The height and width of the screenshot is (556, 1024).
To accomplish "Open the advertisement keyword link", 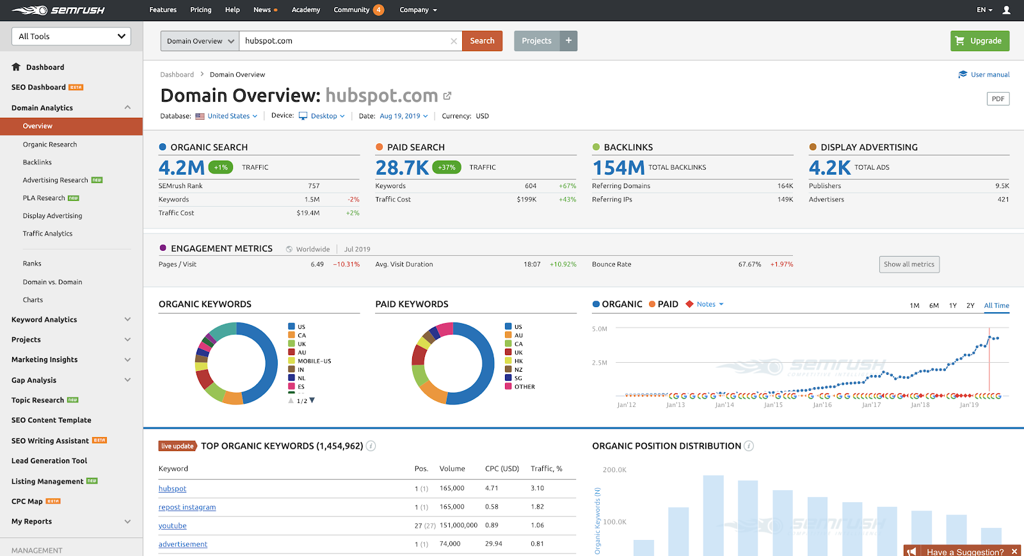I will click(x=183, y=544).
